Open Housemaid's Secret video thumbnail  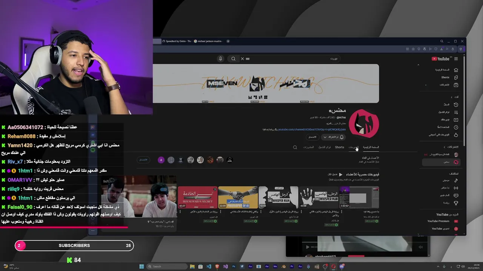pyautogui.click(x=198, y=197)
